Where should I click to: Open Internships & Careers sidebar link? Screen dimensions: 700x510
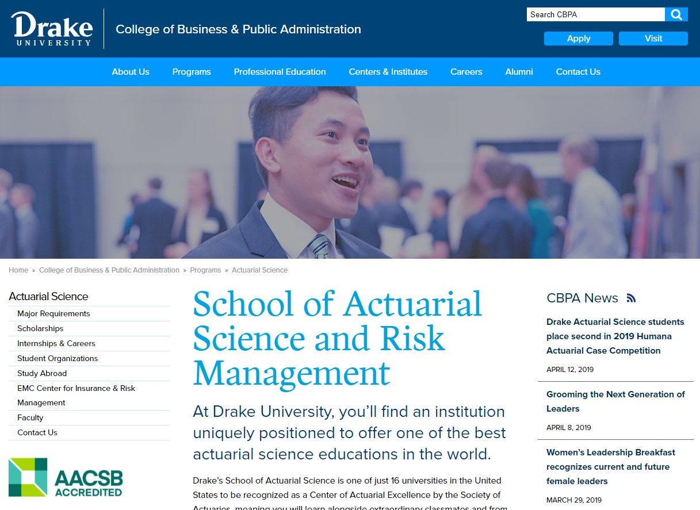pos(56,344)
